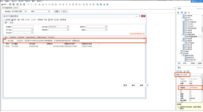The width and height of the screenshot is (203, 112).
Task: Click the ellipsis button of the 扫描点 field
Action: 106,30
